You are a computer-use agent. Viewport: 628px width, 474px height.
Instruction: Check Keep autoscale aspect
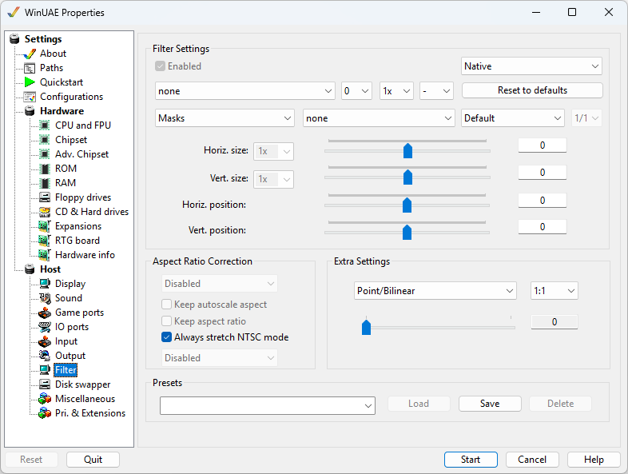coord(167,305)
